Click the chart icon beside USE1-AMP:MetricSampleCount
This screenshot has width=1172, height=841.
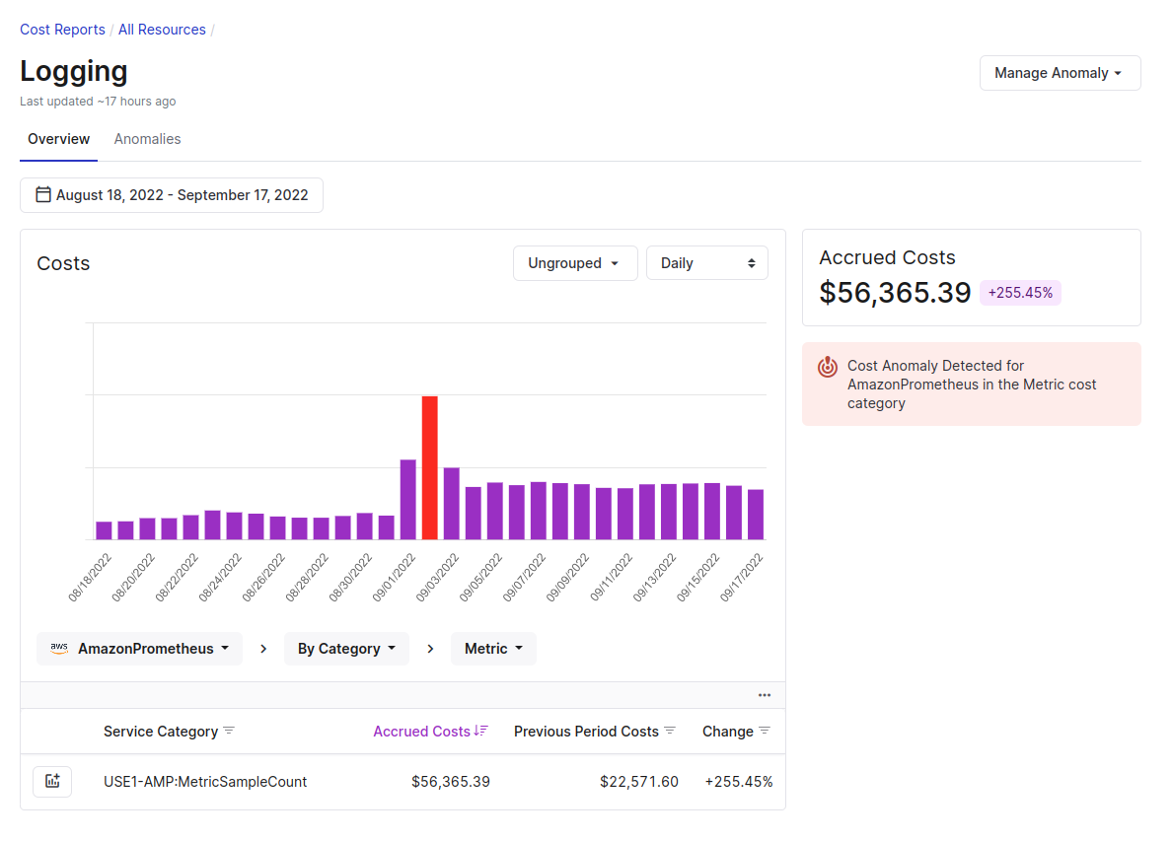pyautogui.click(x=52, y=781)
